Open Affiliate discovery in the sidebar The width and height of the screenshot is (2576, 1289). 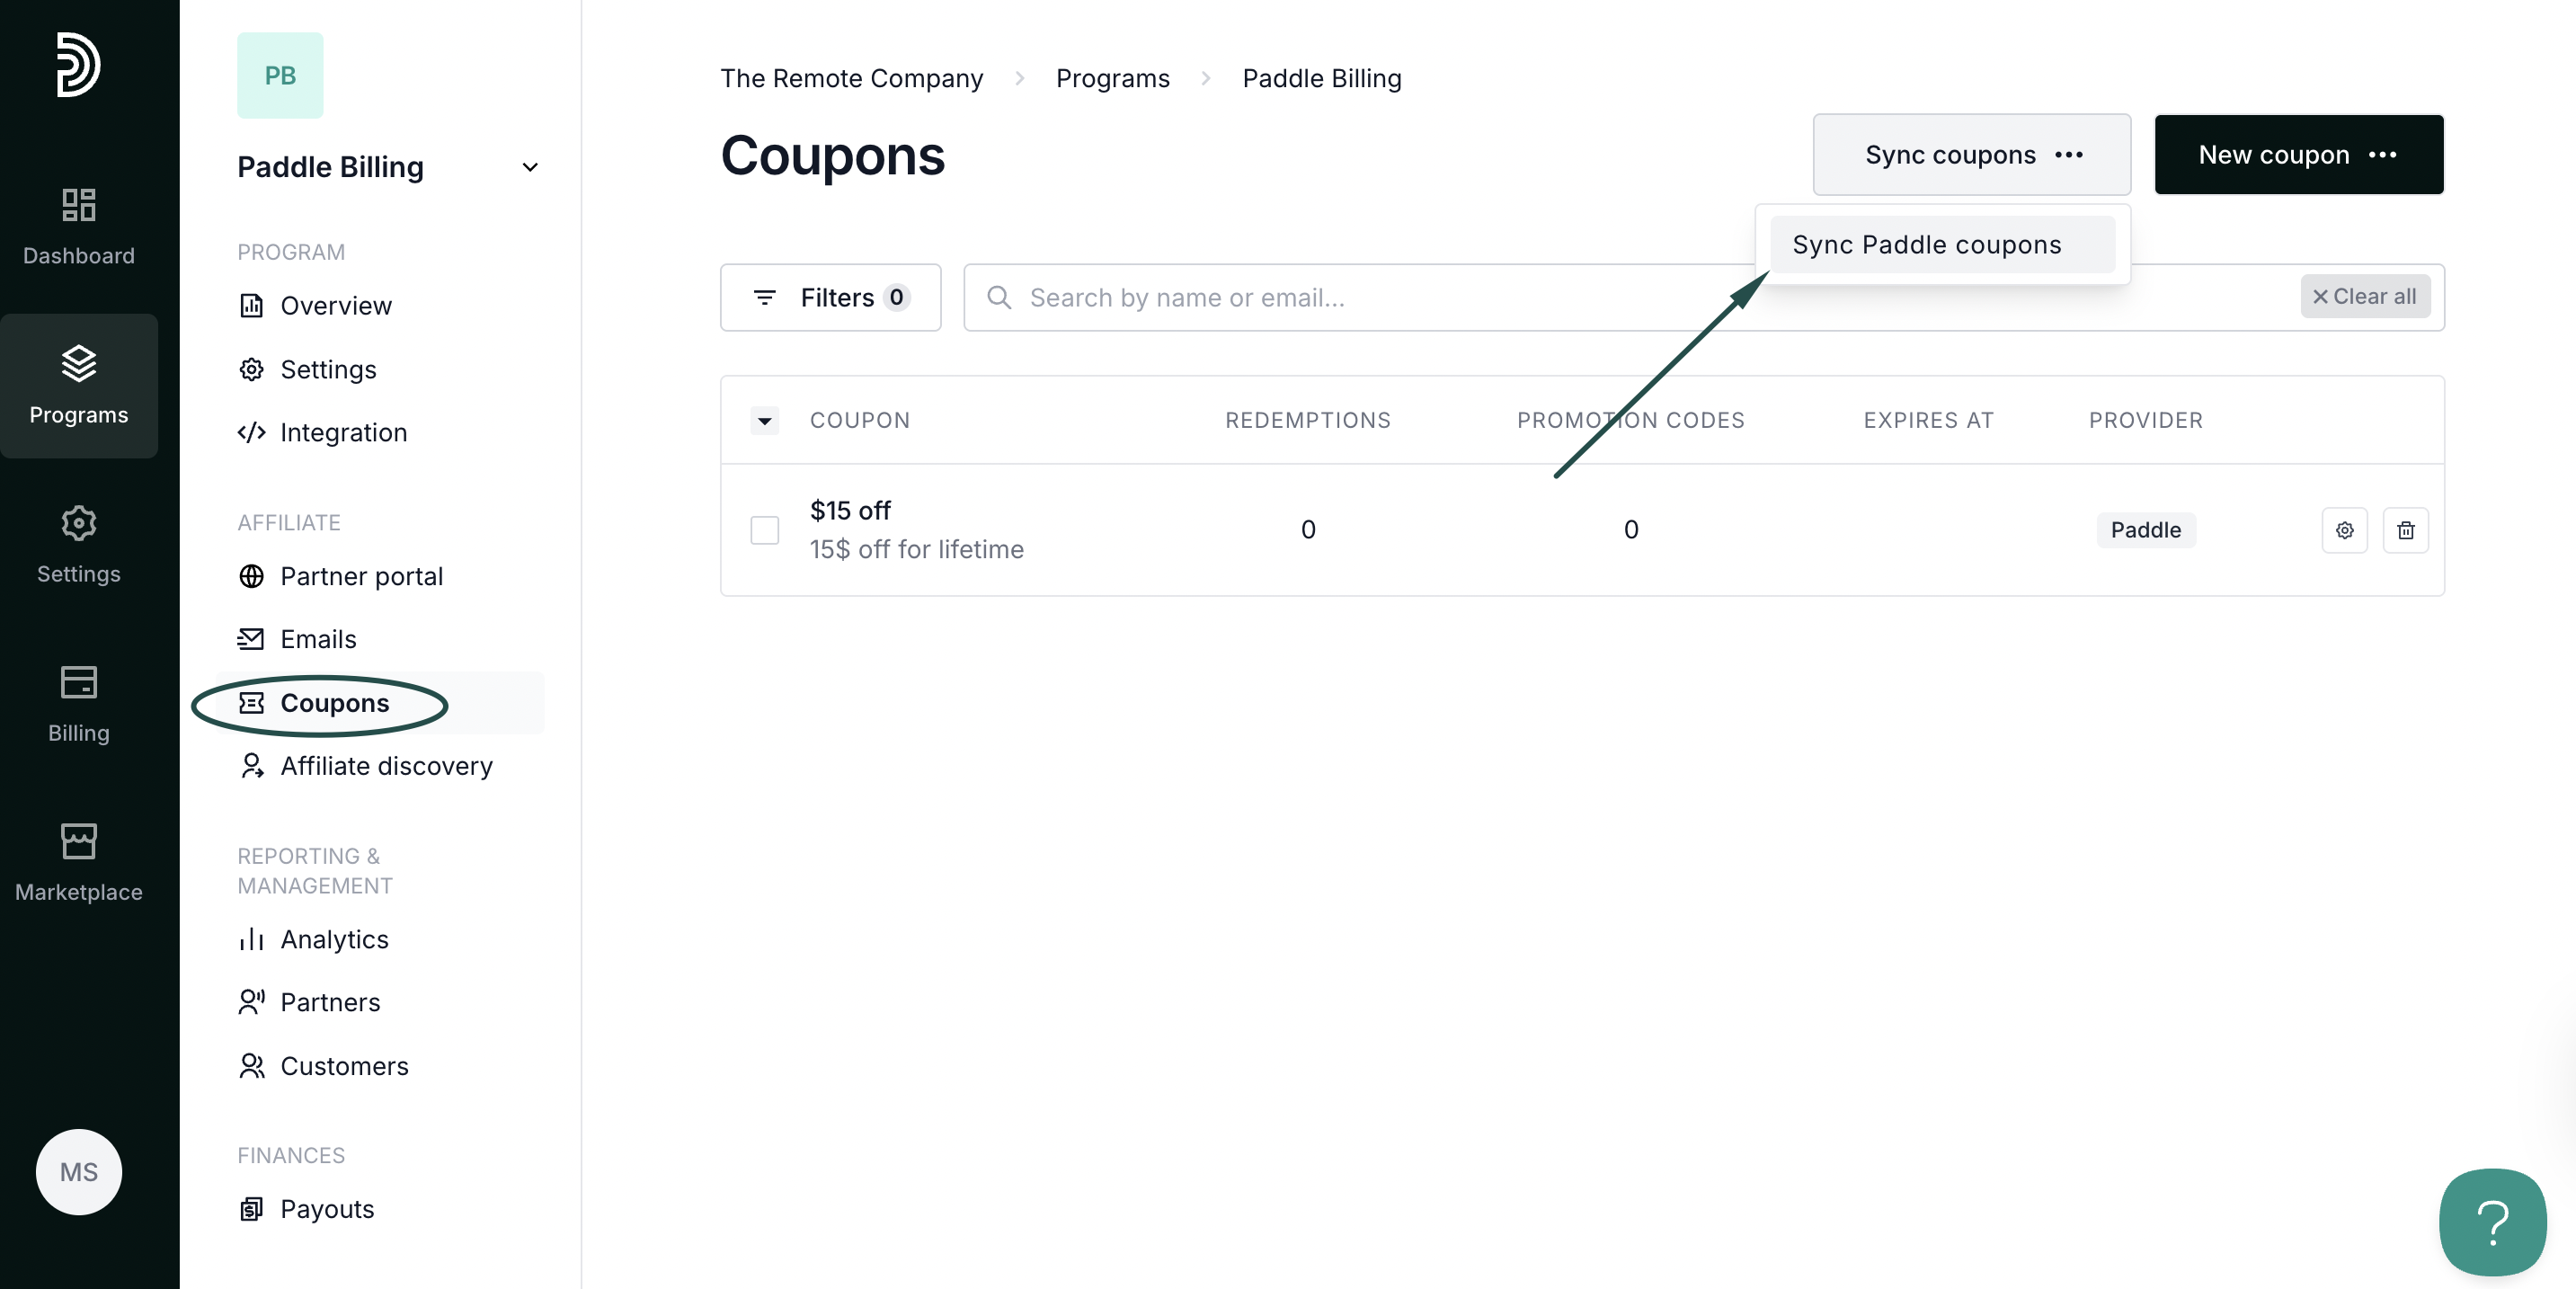tap(386, 766)
